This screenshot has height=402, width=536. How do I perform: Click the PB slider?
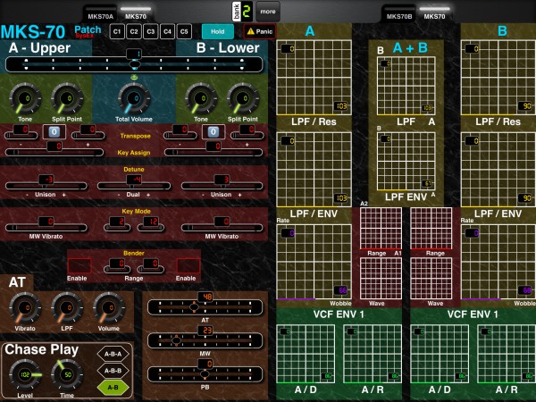[x=205, y=374]
